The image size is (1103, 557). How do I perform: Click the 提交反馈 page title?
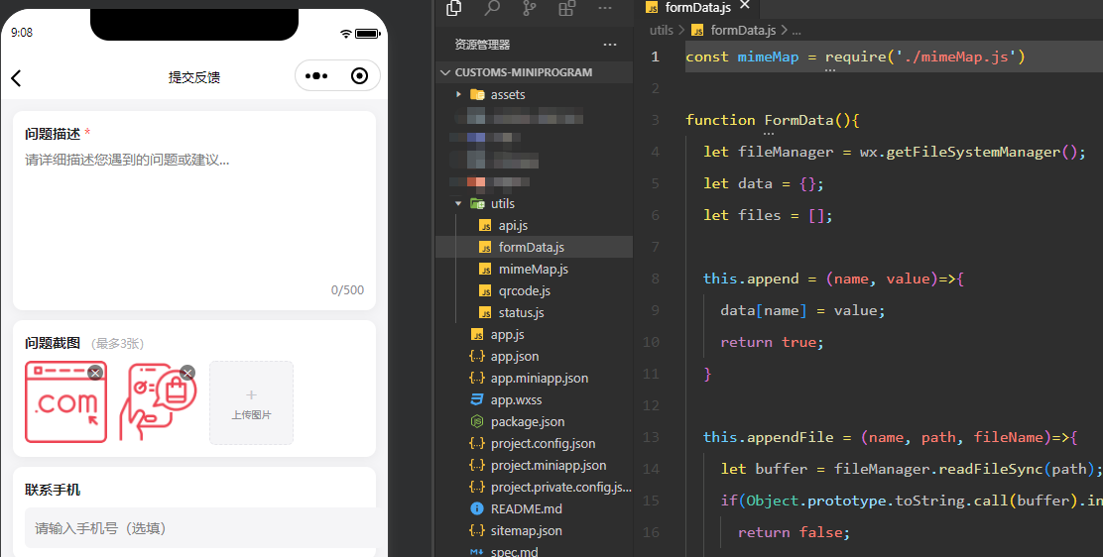[x=194, y=77]
